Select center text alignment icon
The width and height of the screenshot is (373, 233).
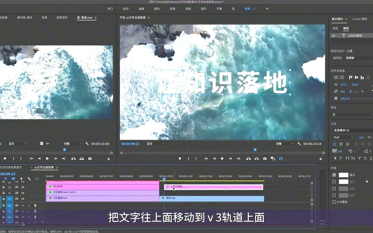[341, 144]
